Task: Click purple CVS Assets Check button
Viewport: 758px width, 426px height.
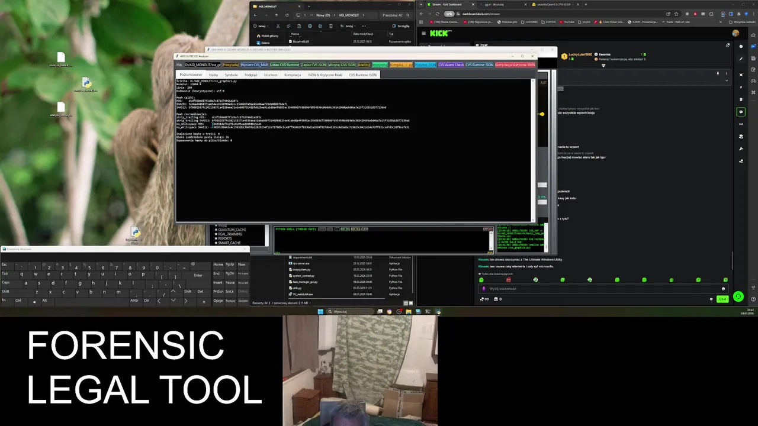Action: [x=451, y=64]
